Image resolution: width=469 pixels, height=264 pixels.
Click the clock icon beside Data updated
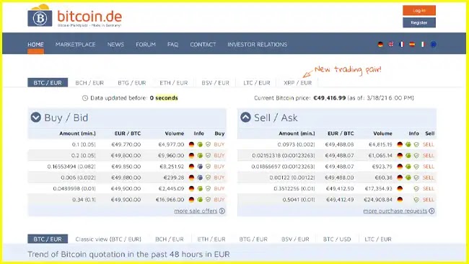pos(85,98)
